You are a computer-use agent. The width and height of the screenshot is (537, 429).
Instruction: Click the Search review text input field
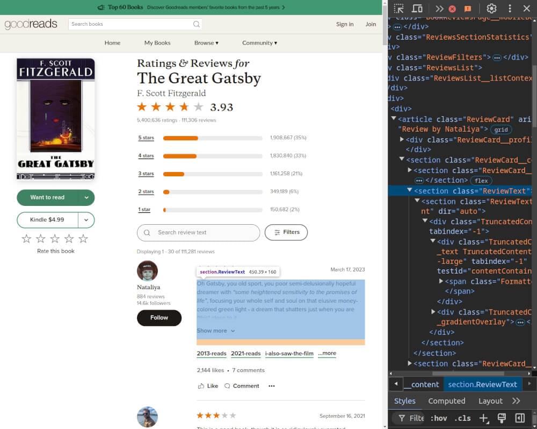(x=199, y=232)
